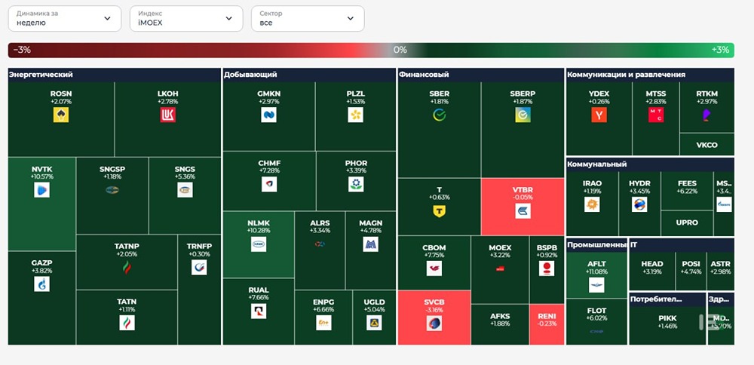The image size is (754, 365).
Task: Open the ASTR +2.98% tile
Action: point(720,271)
